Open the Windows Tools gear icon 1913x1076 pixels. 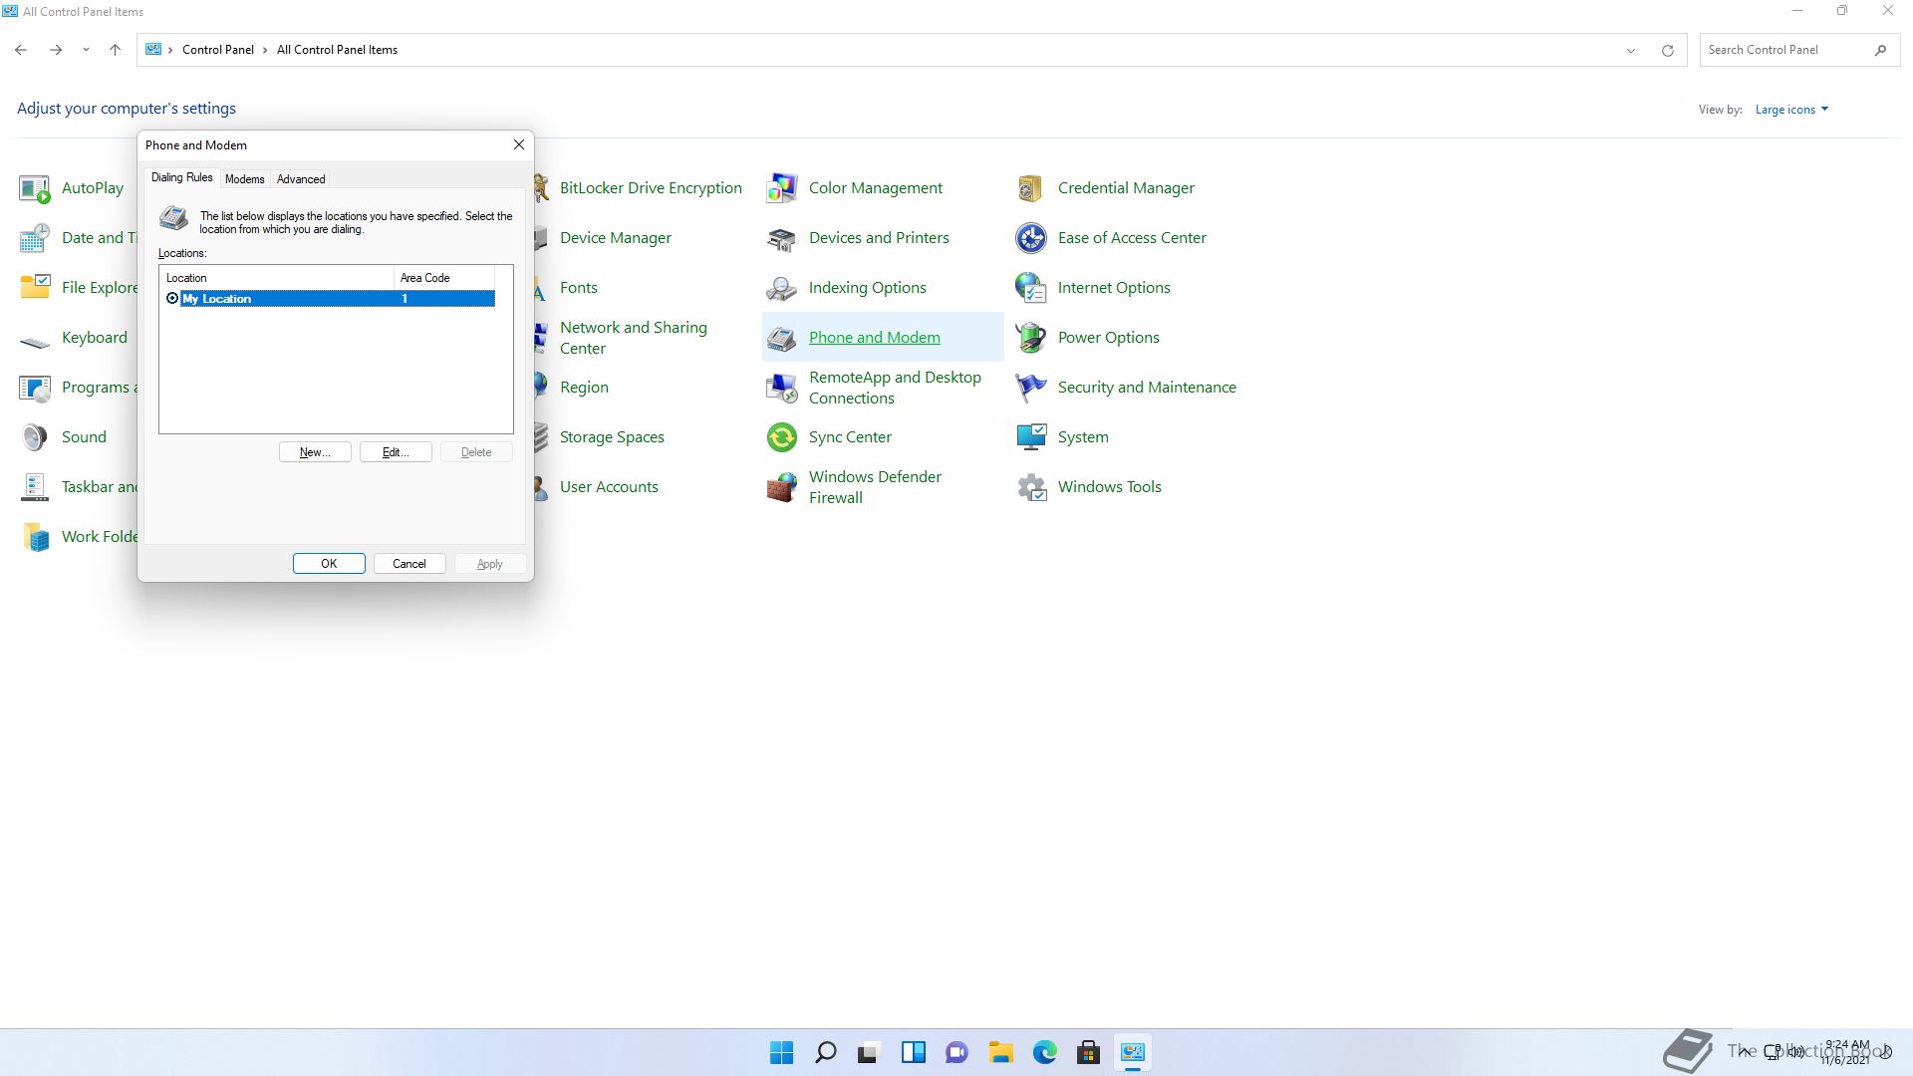(x=1031, y=487)
